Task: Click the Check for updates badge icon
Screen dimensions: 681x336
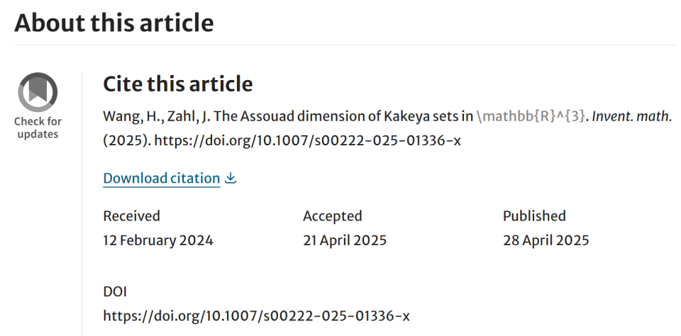Action: click(x=38, y=92)
